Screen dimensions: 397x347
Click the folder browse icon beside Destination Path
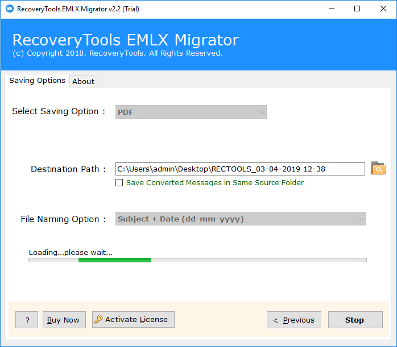coord(378,168)
